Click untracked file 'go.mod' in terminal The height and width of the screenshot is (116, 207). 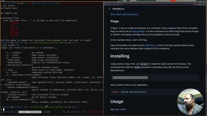click(x=14, y=30)
